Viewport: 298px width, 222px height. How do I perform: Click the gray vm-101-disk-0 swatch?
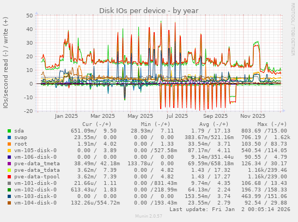coord(9,183)
